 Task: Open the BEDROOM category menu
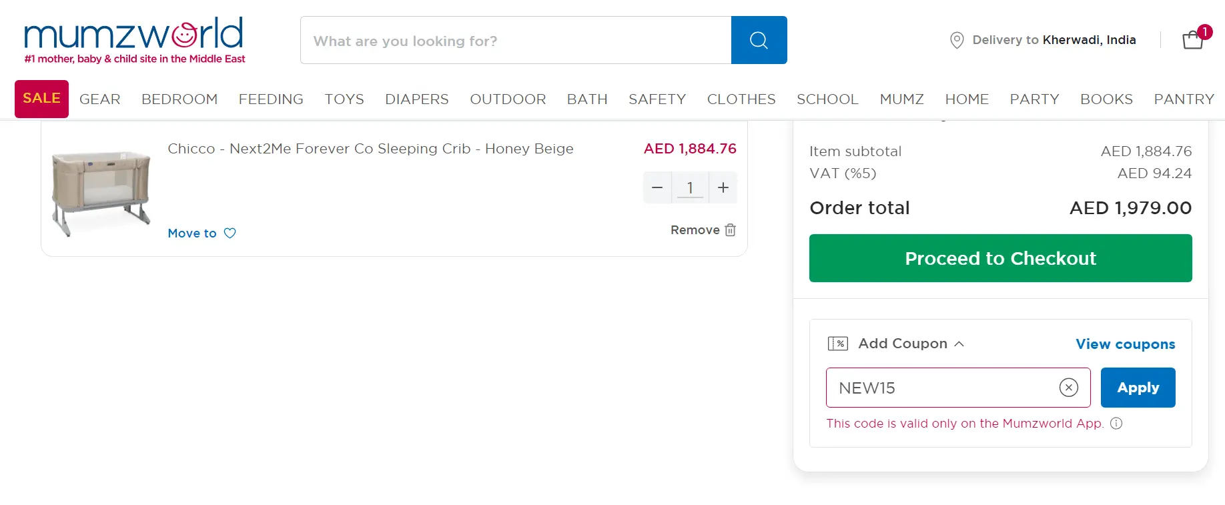[179, 99]
